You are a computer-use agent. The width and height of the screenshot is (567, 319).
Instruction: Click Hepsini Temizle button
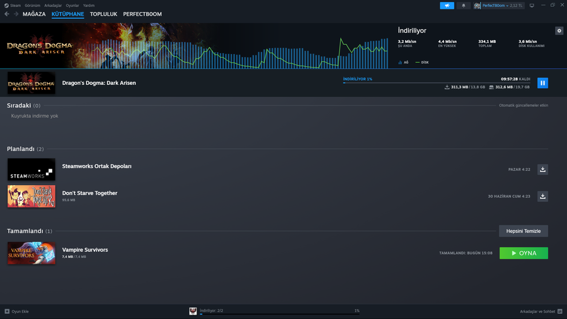pos(524,231)
